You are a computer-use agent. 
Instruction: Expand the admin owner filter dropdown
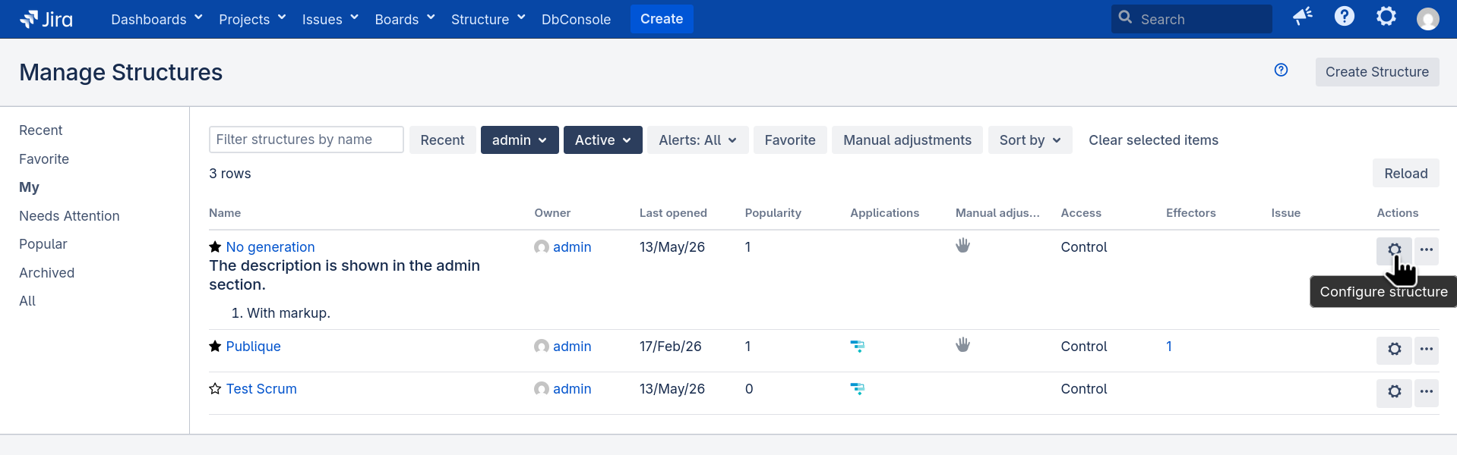tap(520, 140)
